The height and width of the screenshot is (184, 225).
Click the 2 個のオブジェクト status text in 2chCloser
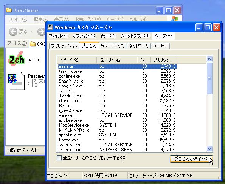coord(22,150)
